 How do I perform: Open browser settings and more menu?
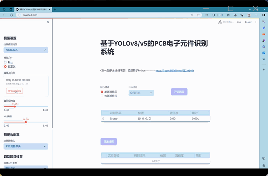pyautogui.click(x=256, y=15)
